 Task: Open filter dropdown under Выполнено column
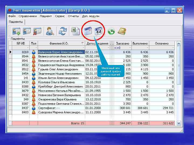pyautogui.click(x=147, y=48)
